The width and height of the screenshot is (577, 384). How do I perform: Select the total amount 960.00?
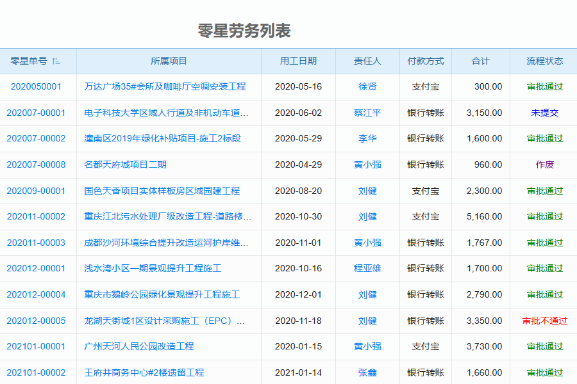(x=488, y=164)
